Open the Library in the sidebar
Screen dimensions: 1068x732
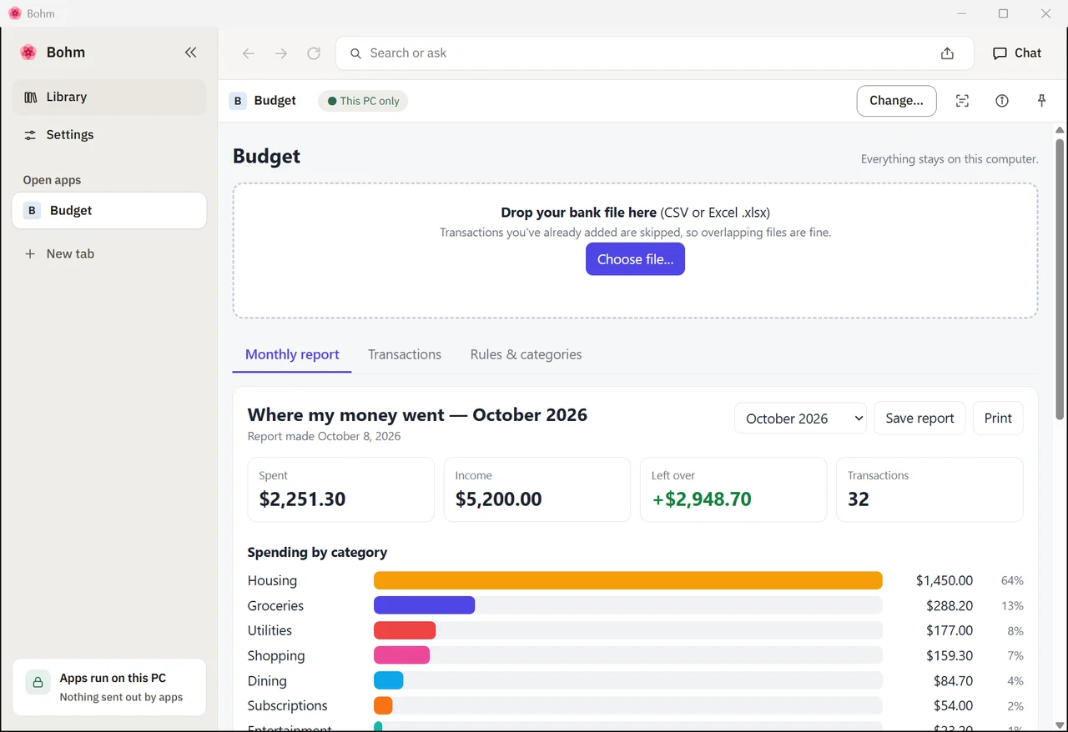pyautogui.click(x=109, y=97)
